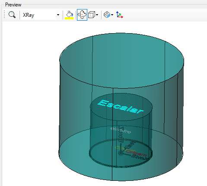Toggle the orbit rotate view button
Screen dimensions: 207x186
click(x=82, y=15)
